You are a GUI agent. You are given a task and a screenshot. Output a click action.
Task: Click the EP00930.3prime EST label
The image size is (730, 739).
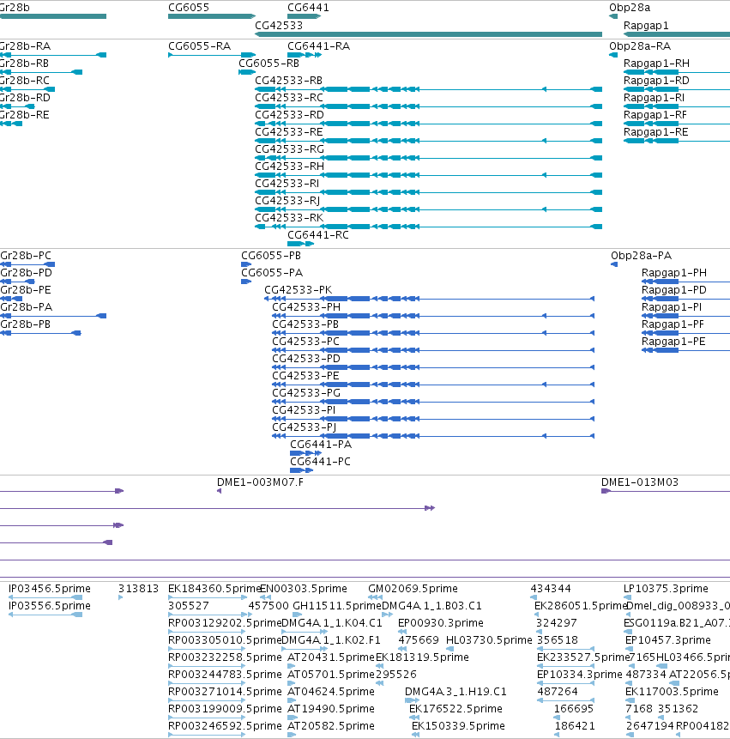[440, 623]
